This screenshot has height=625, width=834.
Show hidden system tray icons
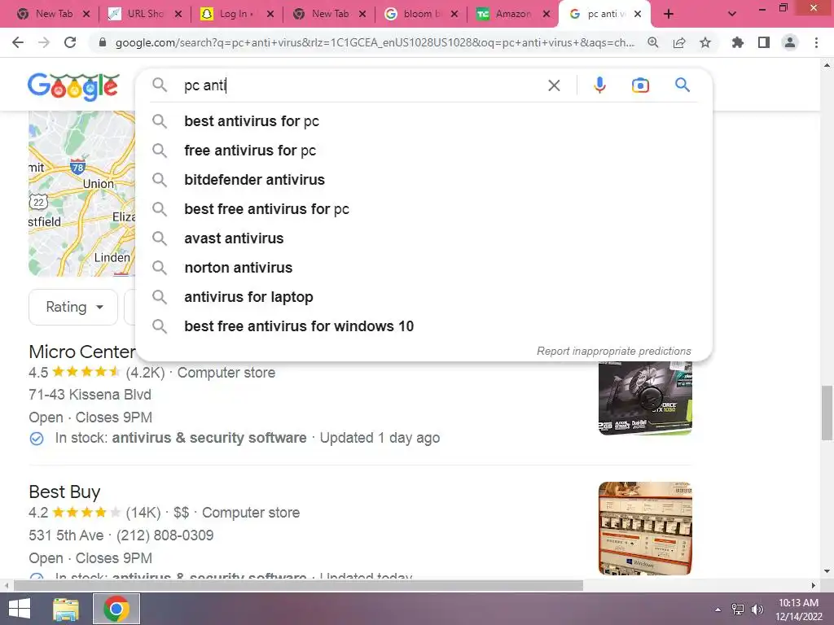pyautogui.click(x=718, y=610)
